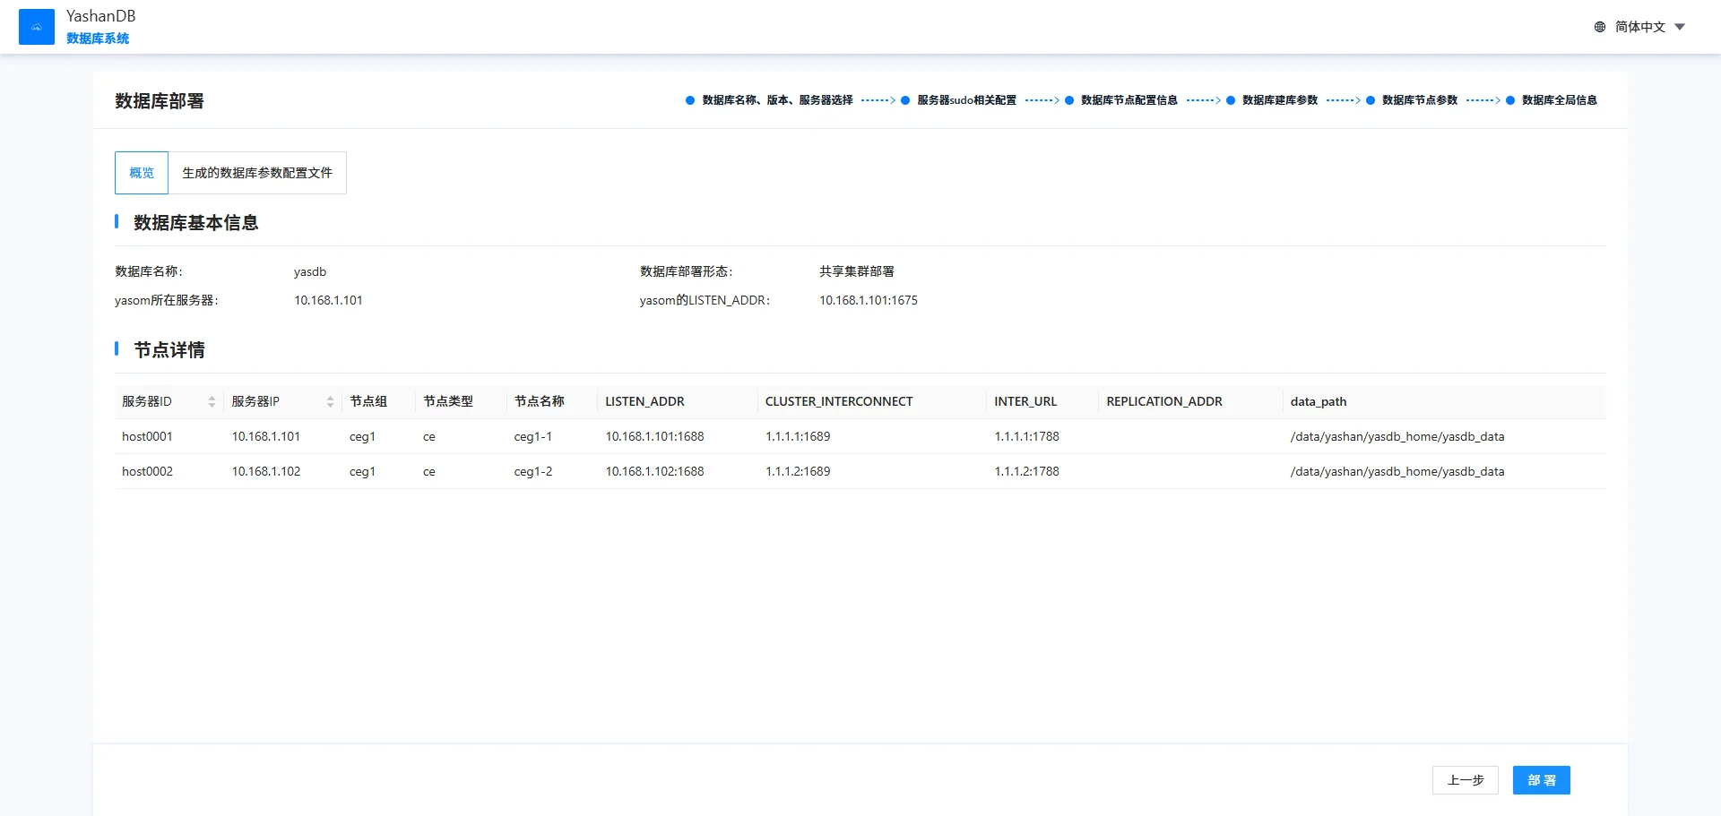Select the host0001 table row

coord(147,436)
